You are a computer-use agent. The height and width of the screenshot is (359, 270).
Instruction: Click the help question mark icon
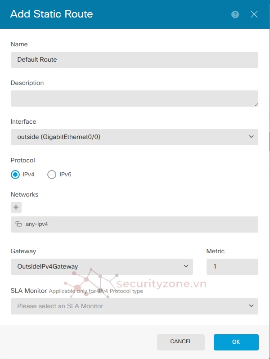[x=235, y=14]
